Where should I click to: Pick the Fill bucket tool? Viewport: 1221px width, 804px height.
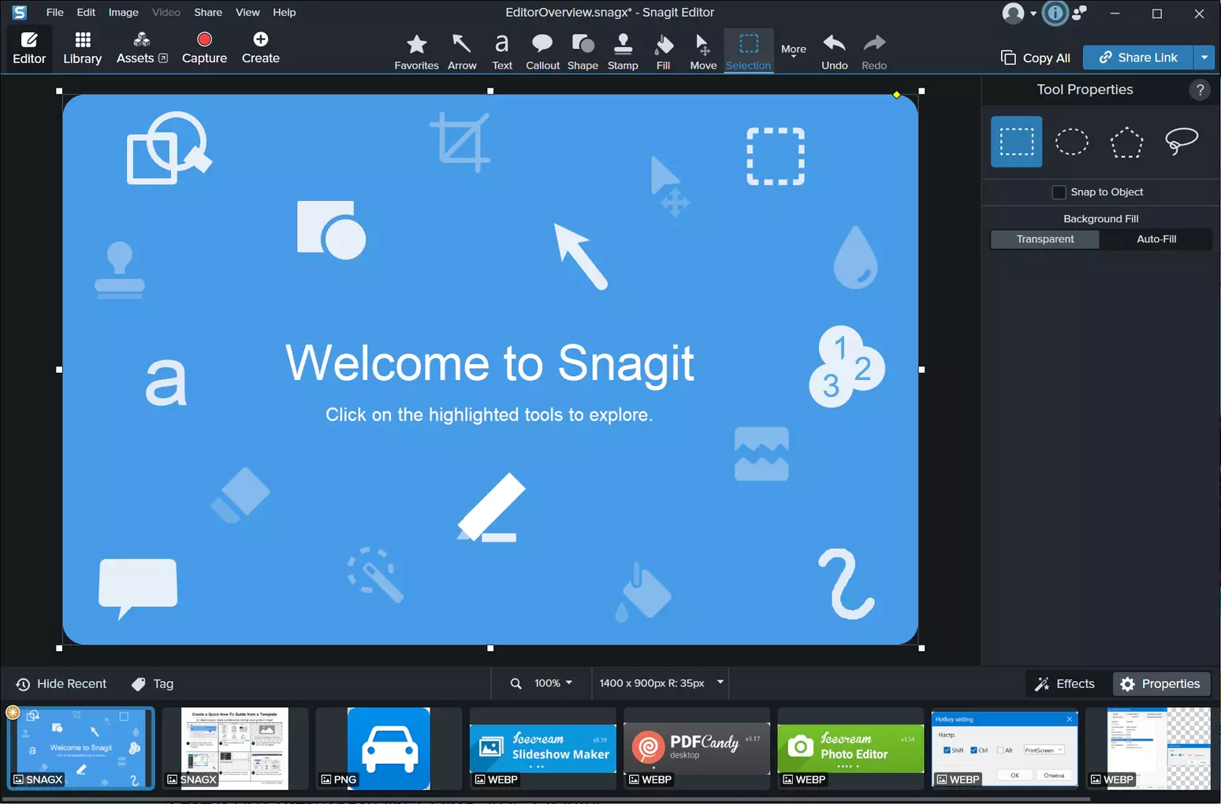(x=663, y=51)
